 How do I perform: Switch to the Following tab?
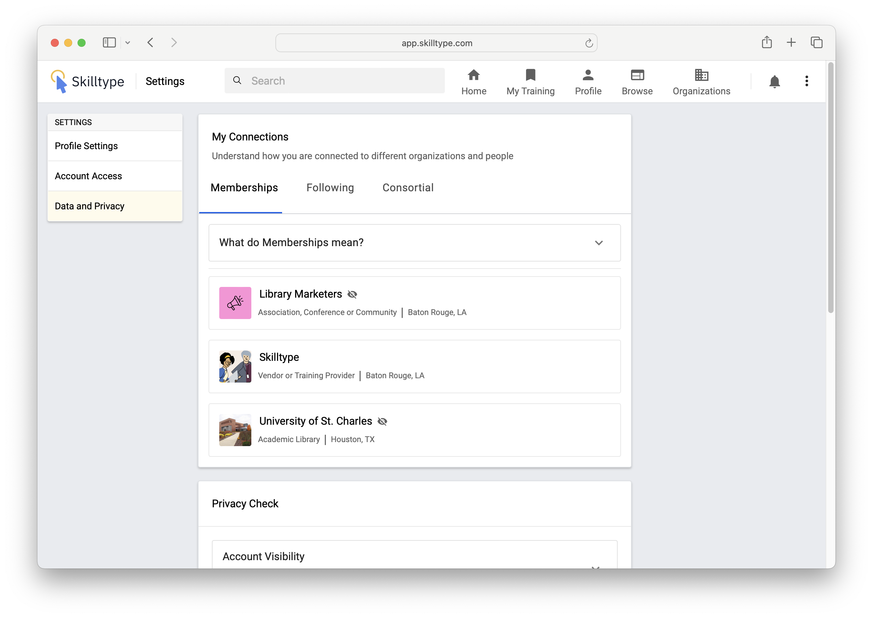point(330,188)
